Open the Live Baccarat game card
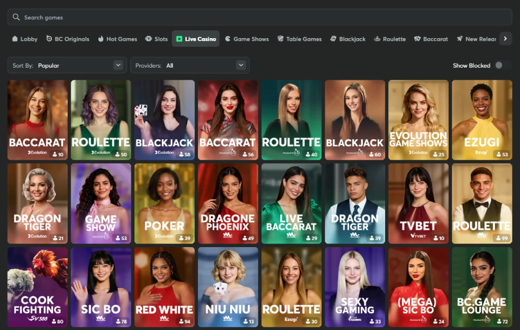This screenshot has width=520, height=330. [292, 203]
